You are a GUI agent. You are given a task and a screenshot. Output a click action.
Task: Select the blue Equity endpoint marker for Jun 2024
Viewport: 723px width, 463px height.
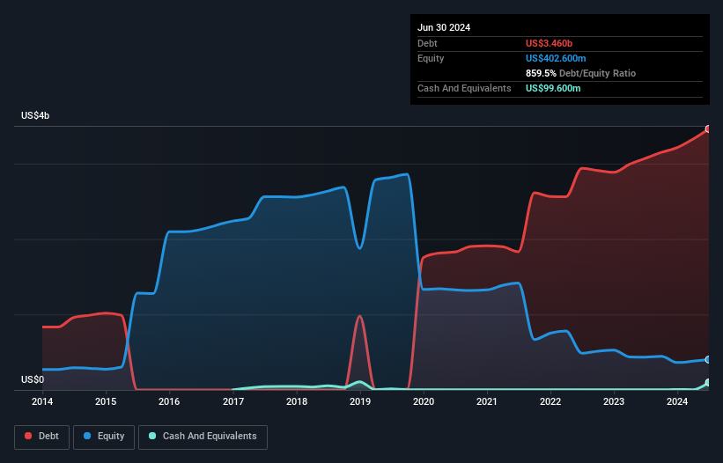(x=708, y=359)
